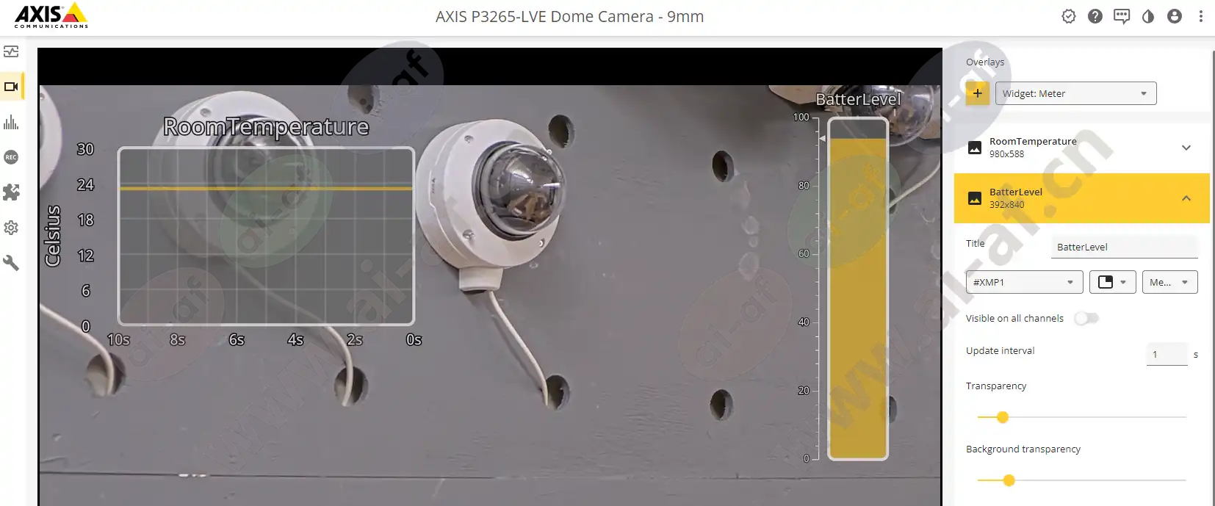The height and width of the screenshot is (506, 1215).
Task: Click the Background transparency slider handle
Action: 1009,480
